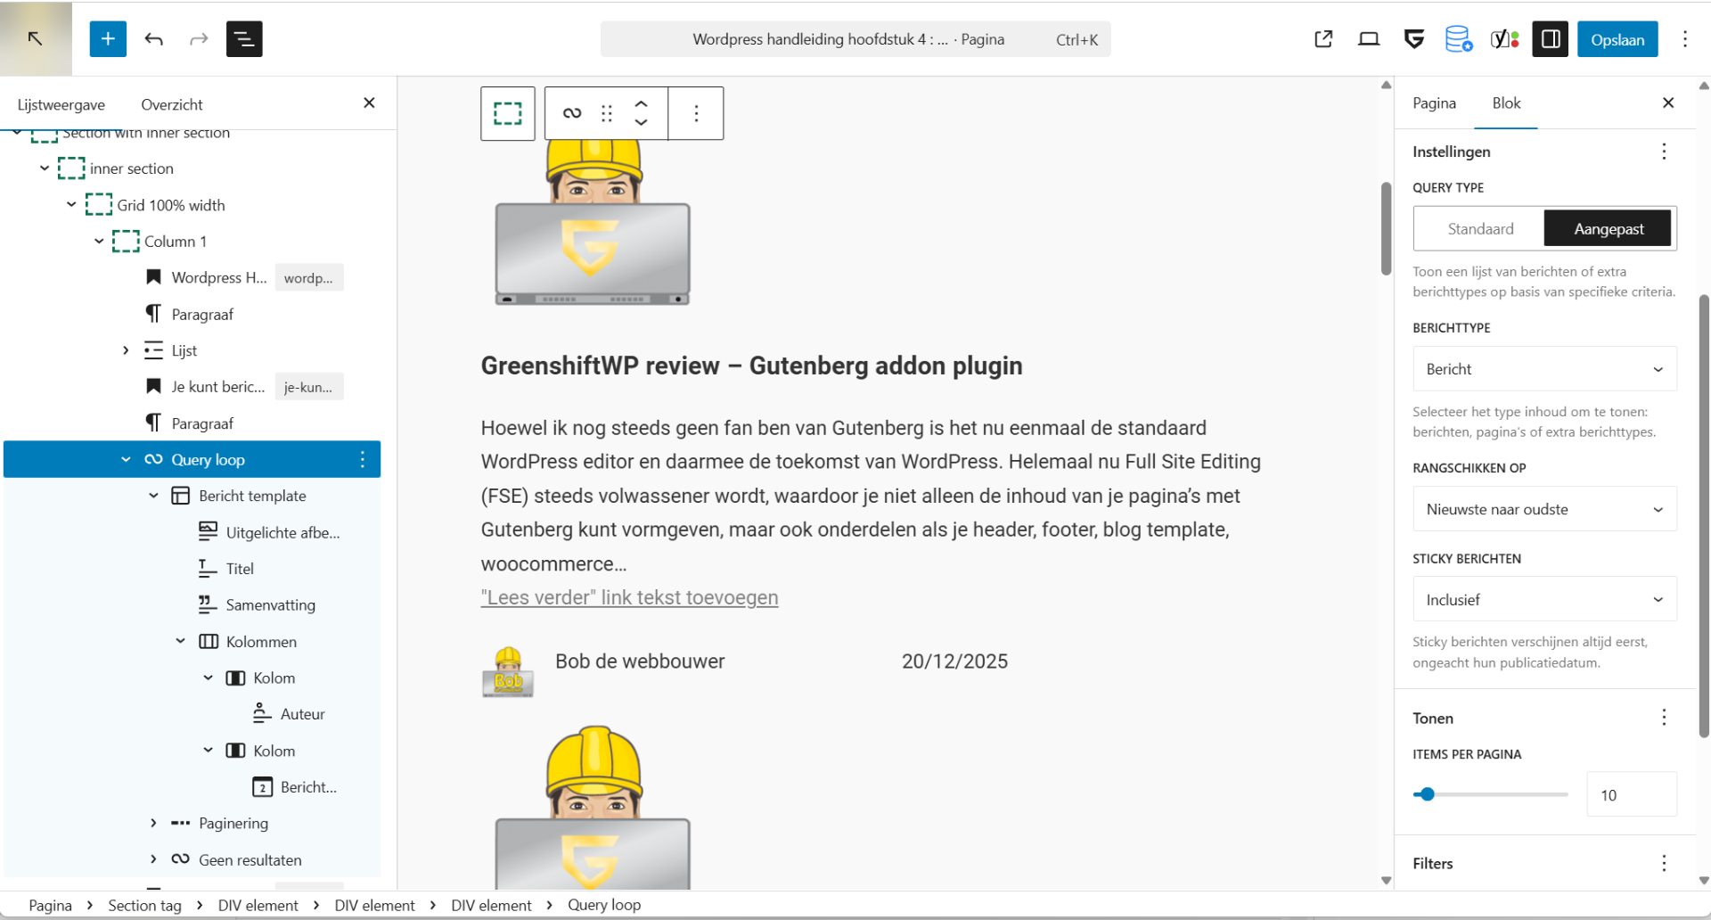1711x920 pixels.
Task: Switch to the Overzicht tab
Action: point(171,104)
